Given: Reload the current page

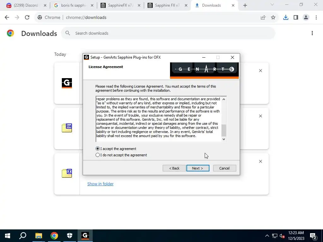Looking at the screenshot, I should [27, 18].
